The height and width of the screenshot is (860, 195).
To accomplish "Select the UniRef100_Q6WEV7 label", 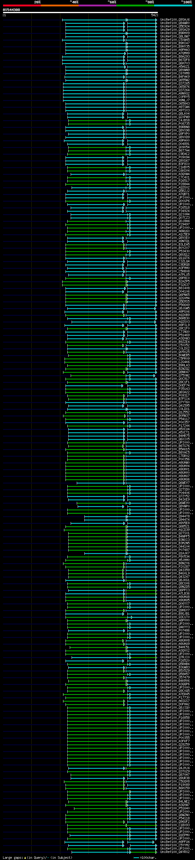I will tap(175, 483).
